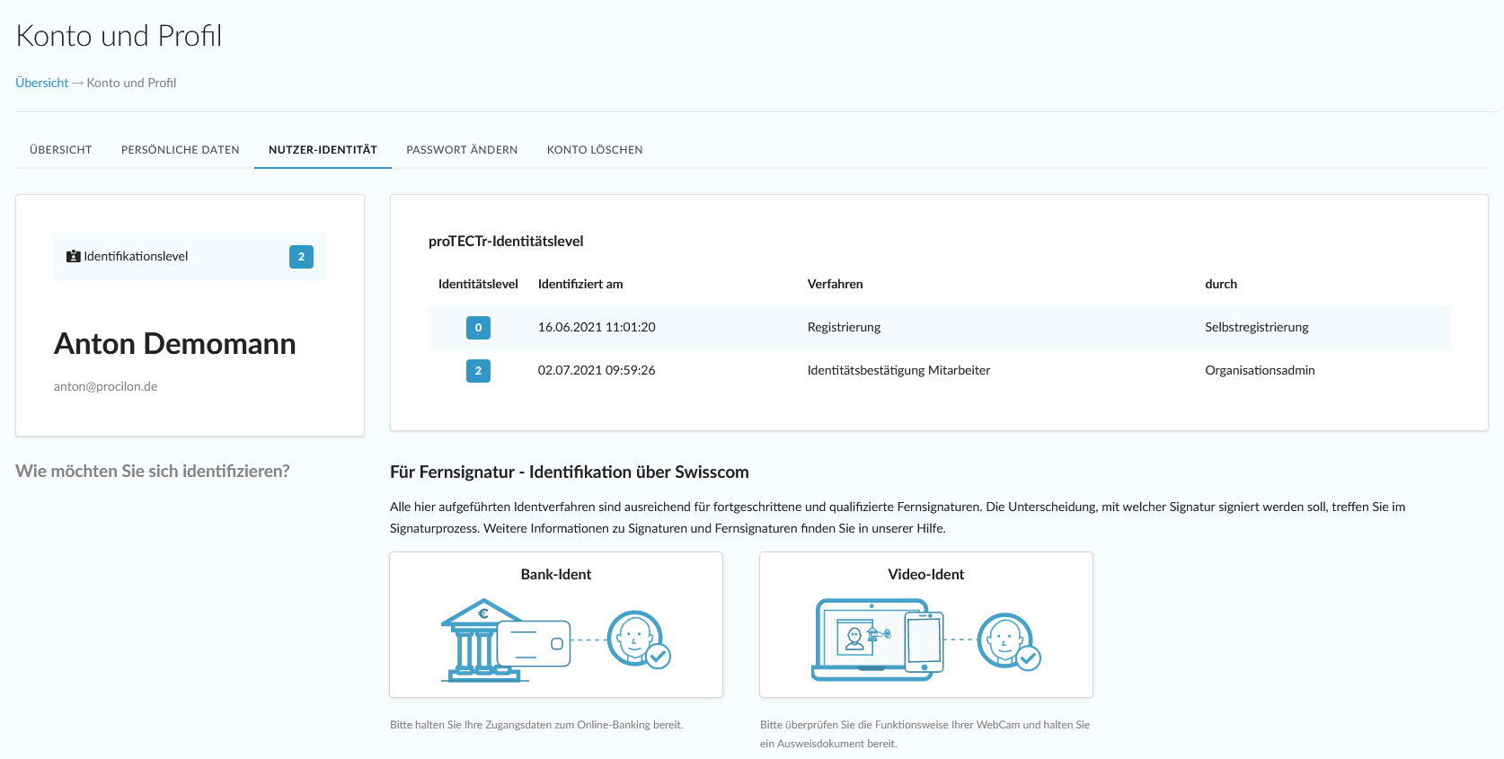1504x759 pixels.
Task: Click the level 2 badge in Identifikationslevel box
Action: click(301, 257)
